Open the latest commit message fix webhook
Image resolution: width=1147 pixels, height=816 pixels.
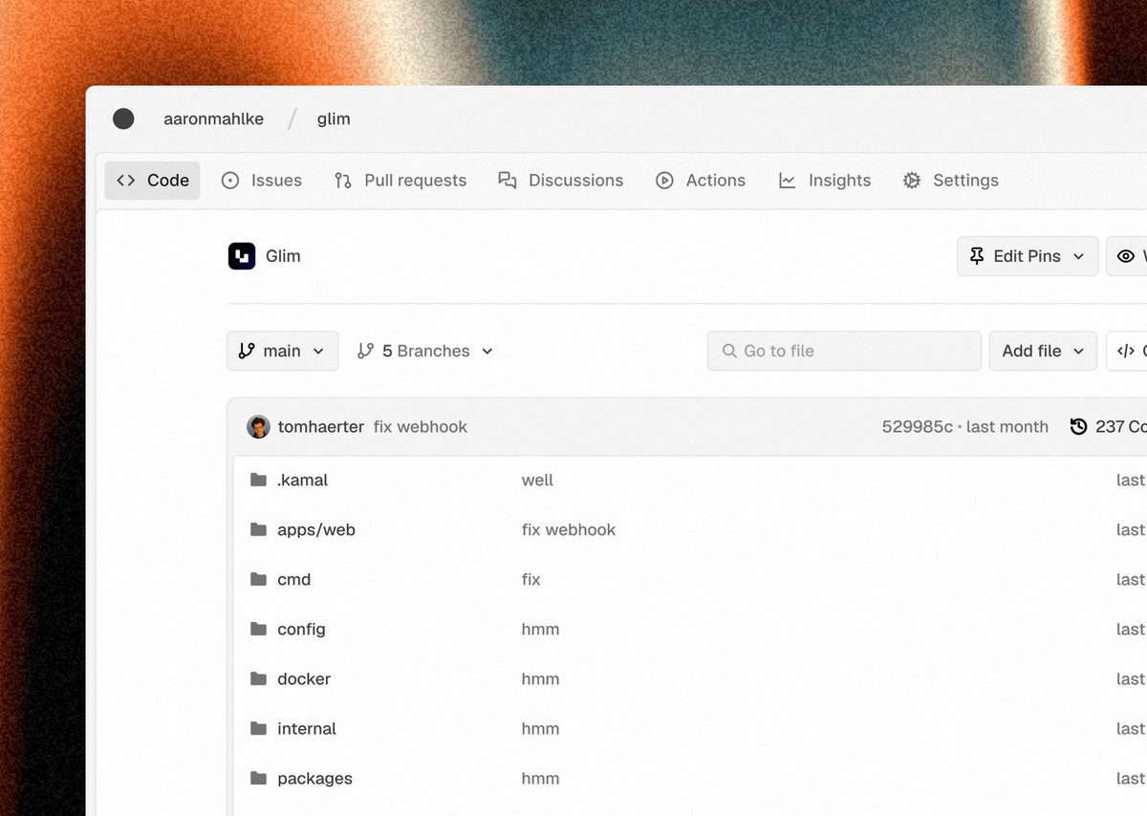[x=421, y=427]
